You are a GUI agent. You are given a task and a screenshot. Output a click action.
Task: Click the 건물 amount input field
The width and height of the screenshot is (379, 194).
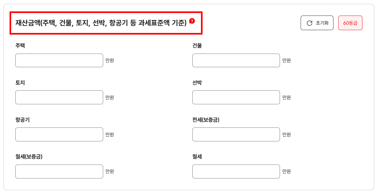(x=236, y=60)
